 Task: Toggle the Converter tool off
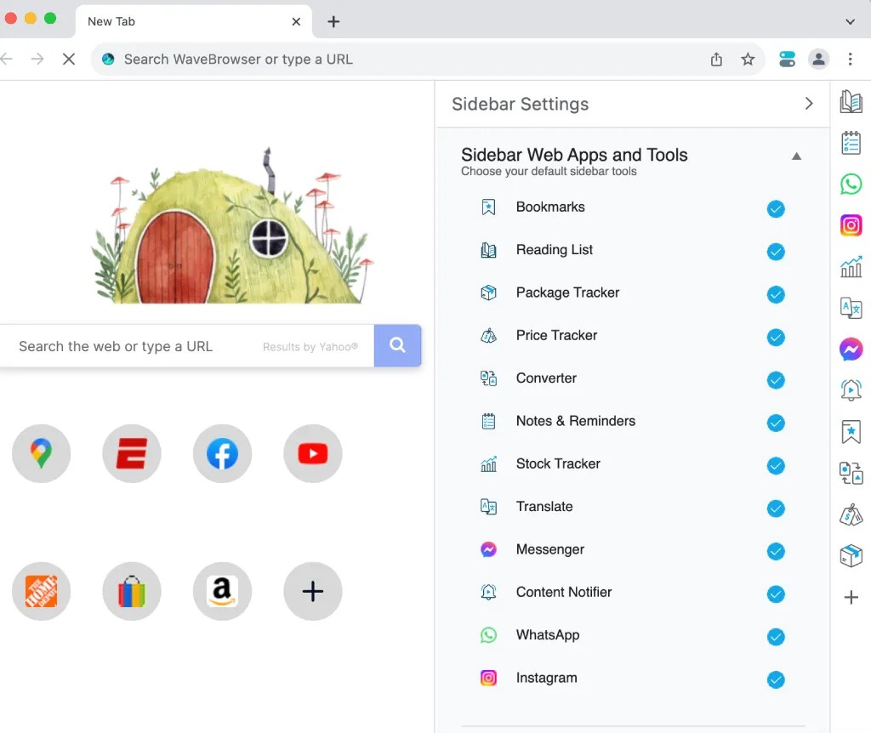pyautogui.click(x=775, y=380)
